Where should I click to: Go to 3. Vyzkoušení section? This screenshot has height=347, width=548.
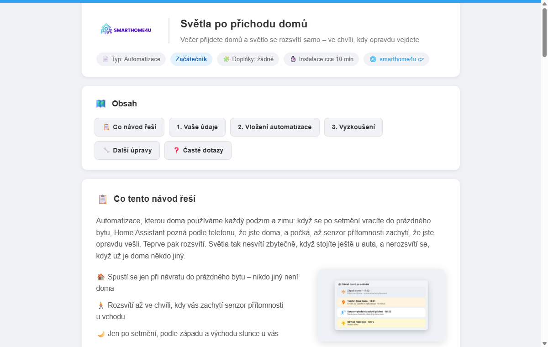(353, 127)
